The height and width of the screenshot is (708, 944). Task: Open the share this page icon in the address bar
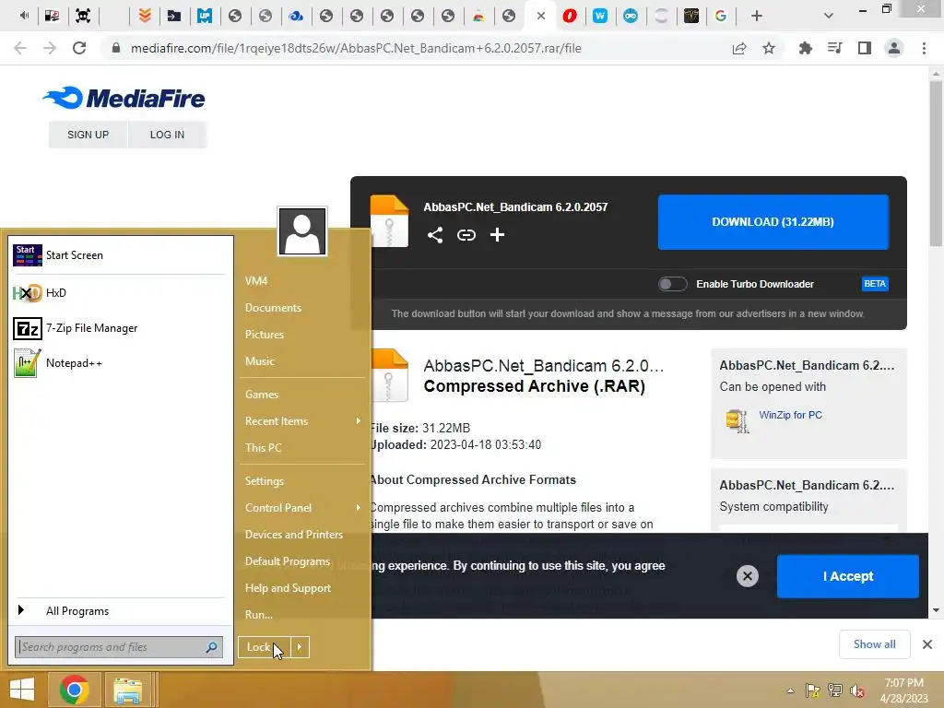[x=739, y=48]
